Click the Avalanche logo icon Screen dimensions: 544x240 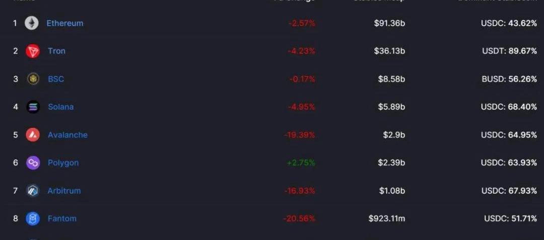(33, 135)
